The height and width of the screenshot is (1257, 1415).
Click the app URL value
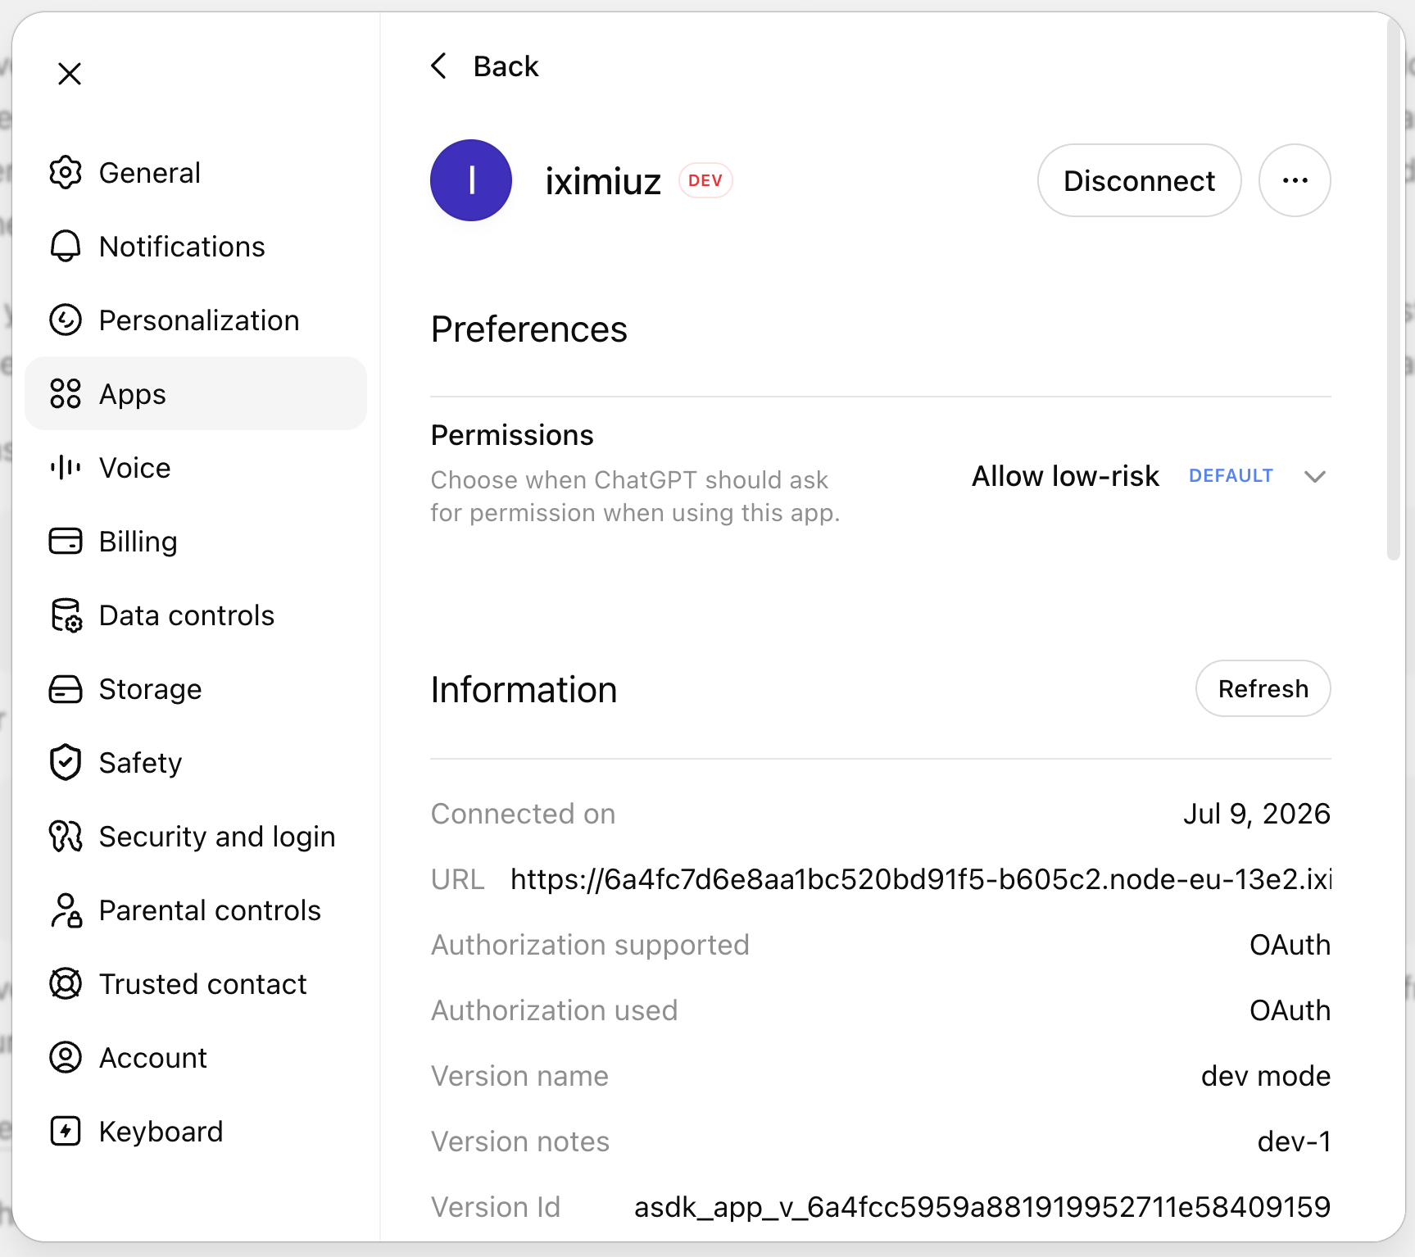(x=921, y=879)
